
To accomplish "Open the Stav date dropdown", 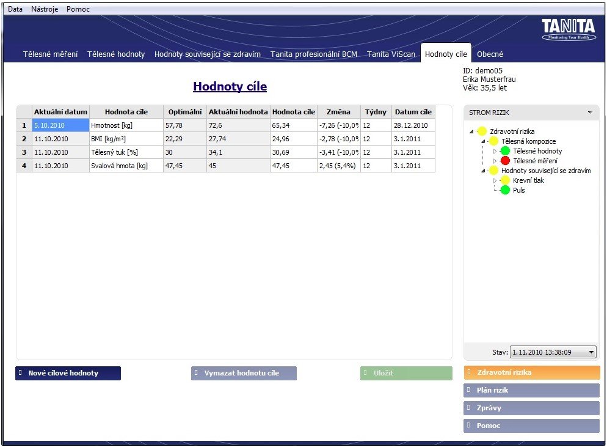I will 591,352.
